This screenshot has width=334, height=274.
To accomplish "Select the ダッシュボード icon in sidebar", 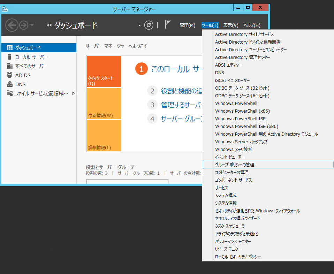I will (10, 48).
